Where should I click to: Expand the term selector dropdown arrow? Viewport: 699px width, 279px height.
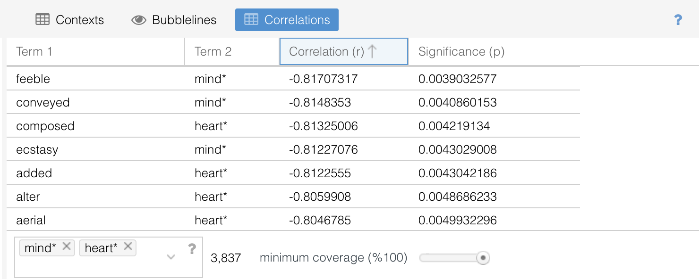pyautogui.click(x=171, y=257)
